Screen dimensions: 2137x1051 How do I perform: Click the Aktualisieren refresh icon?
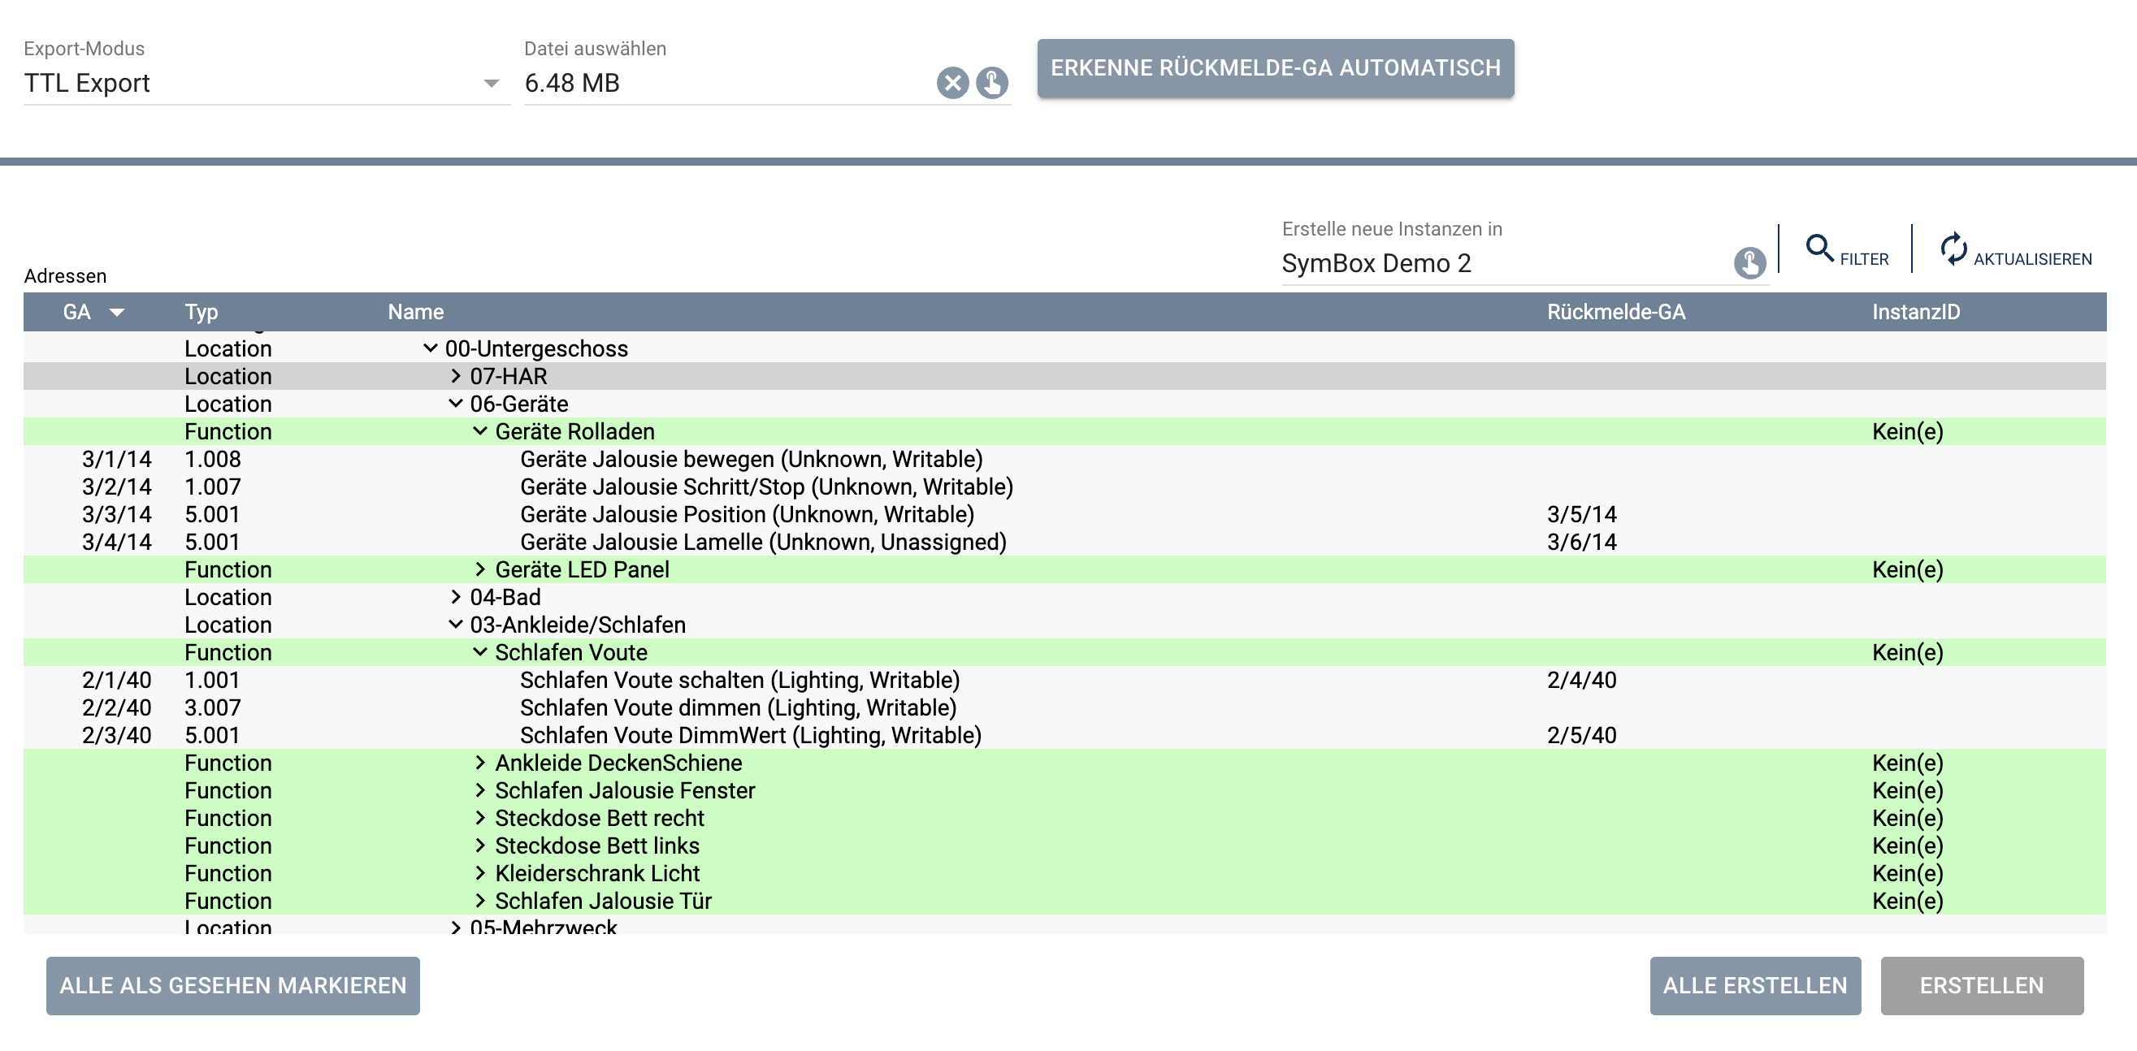tap(1953, 248)
